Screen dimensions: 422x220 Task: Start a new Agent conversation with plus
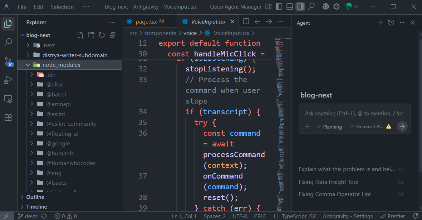coord(380,23)
